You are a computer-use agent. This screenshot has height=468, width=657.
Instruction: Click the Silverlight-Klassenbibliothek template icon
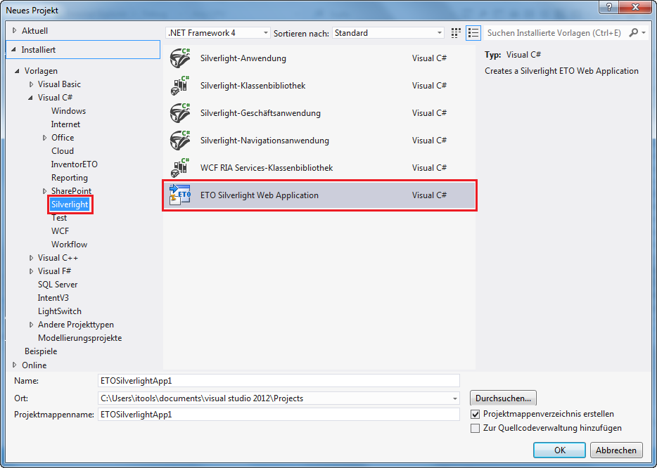(x=180, y=86)
